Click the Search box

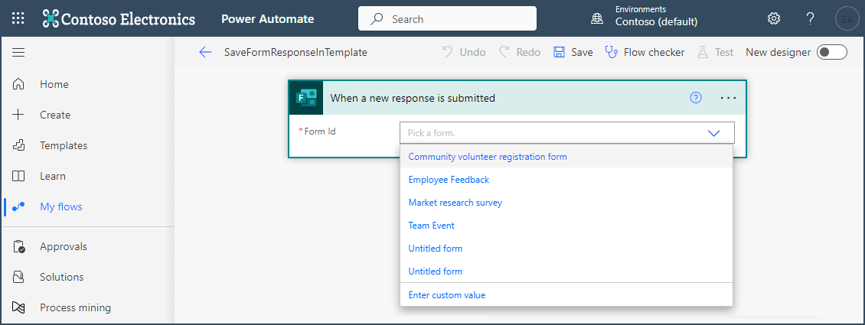pos(447,19)
